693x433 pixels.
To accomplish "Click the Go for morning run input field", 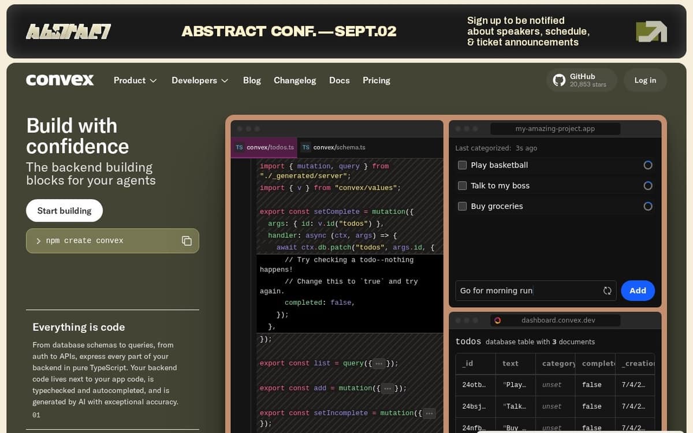I will pyautogui.click(x=536, y=291).
